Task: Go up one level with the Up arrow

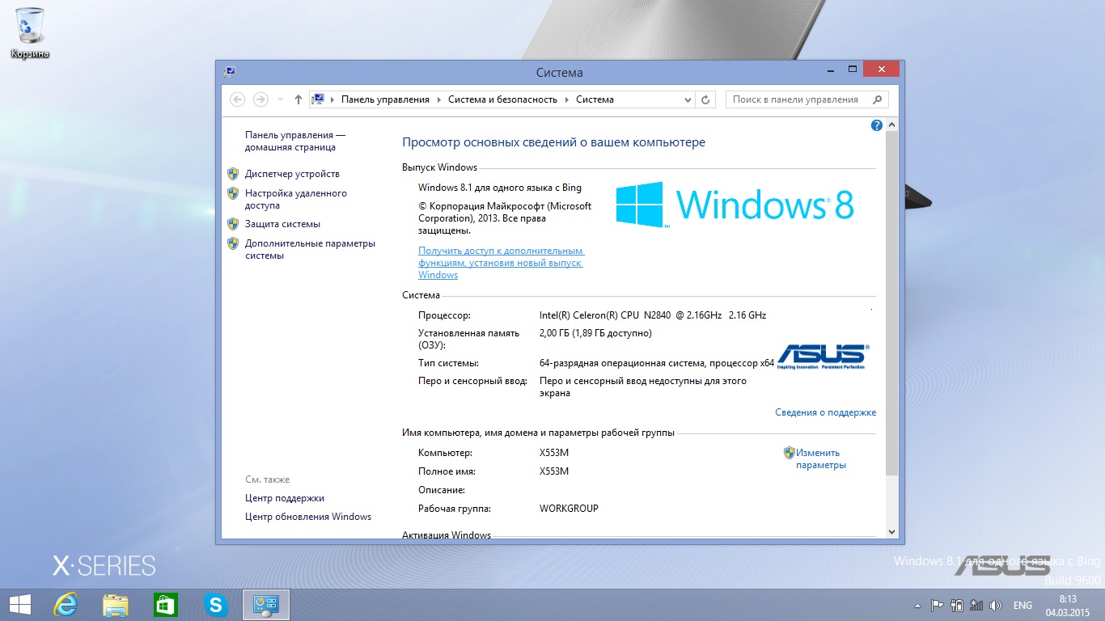Action: click(298, 99)
